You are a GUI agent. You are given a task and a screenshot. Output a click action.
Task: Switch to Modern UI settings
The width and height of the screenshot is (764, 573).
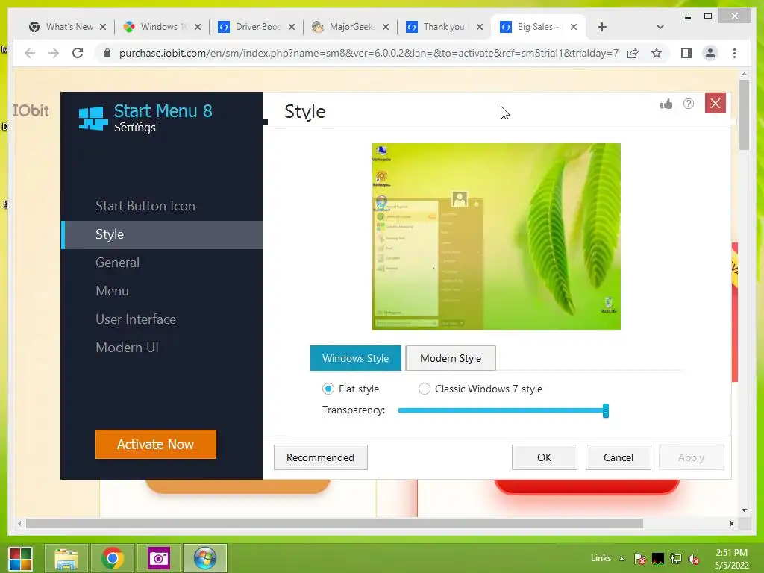[127, 348]
